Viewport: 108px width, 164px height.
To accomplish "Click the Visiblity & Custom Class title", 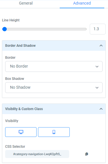I will tap(24, 109).
